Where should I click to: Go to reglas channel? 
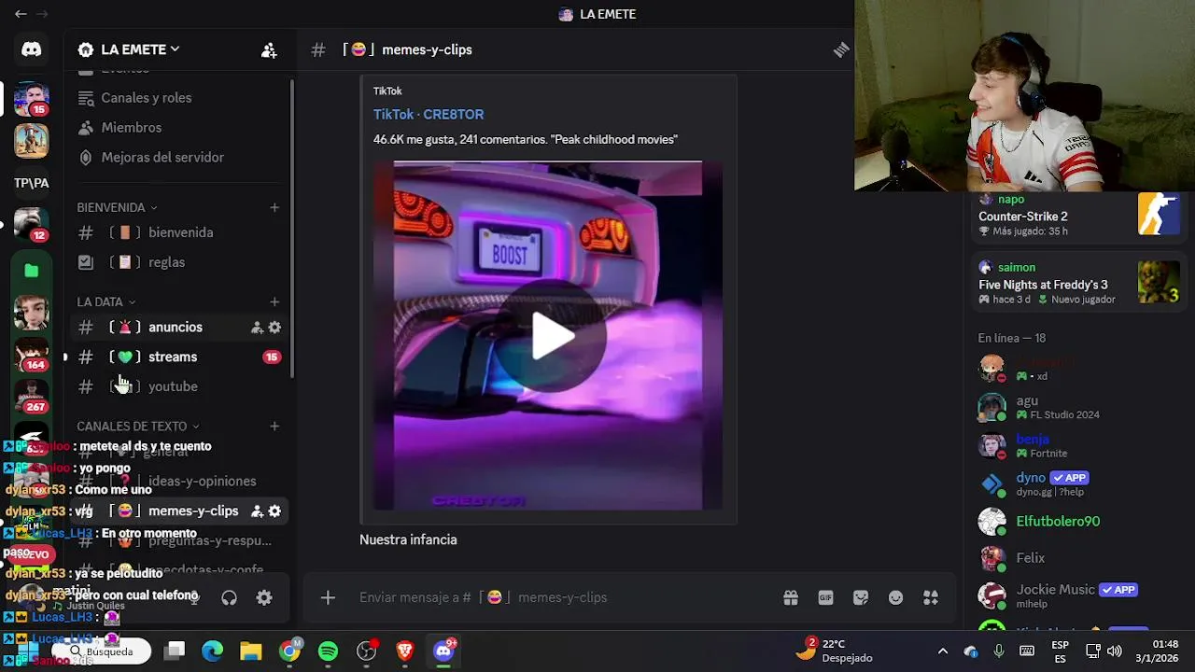177,262
